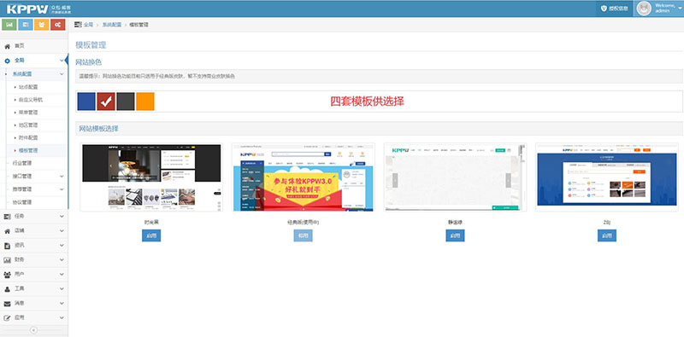Click the 用户 group icon
The image size is (684, 337).
click(8, 275)
